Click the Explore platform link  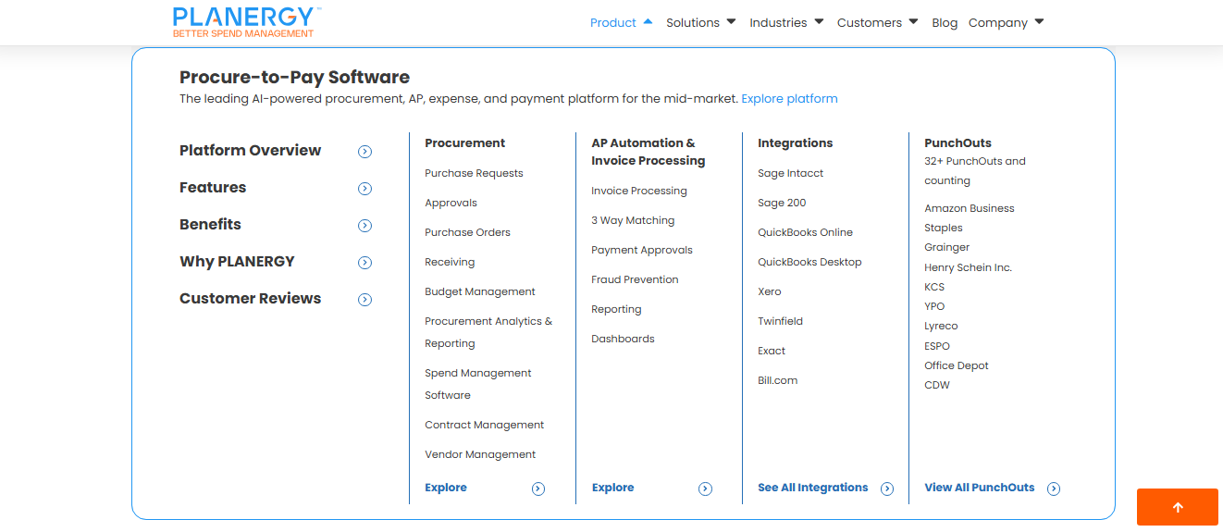tap(789, 98)
